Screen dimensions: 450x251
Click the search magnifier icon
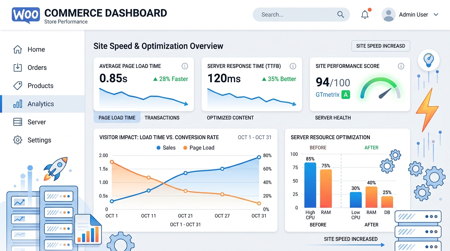tap(340, 14)
